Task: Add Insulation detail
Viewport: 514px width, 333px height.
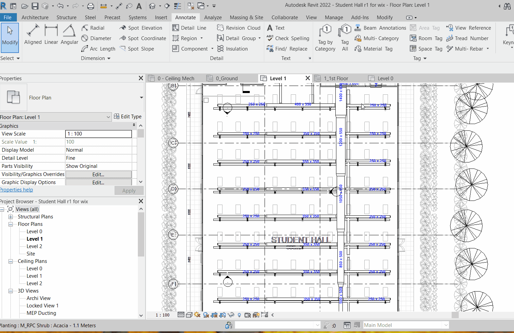Action: [x=233, y=49]
